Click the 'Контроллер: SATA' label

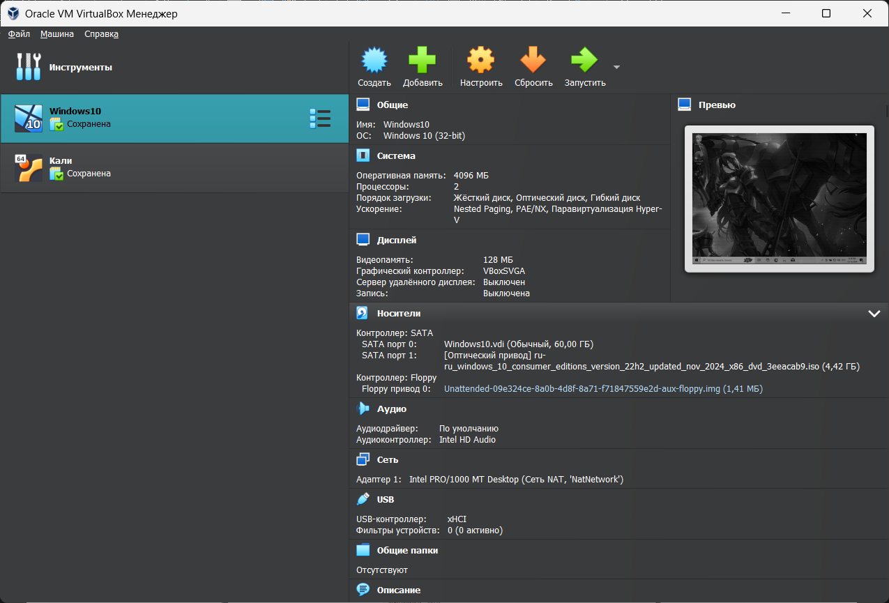click(395, 333)
